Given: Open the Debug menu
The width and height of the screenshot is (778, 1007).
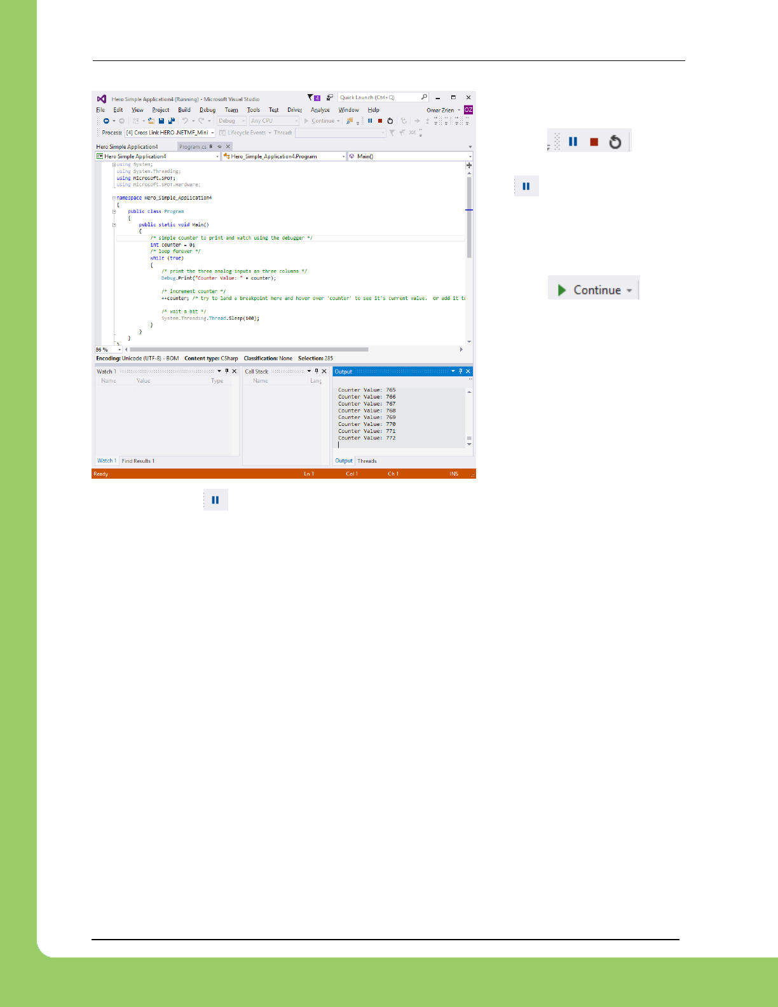Looking at the screenshot, I should point(208,110).
